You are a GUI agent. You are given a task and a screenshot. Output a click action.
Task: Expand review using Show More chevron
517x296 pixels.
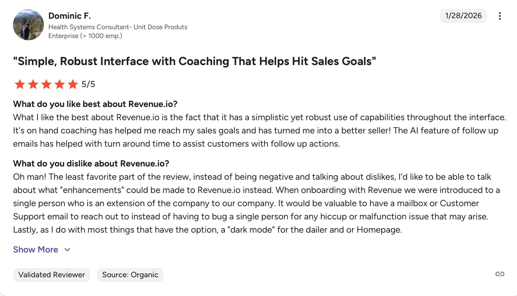(x=67, y=250)
